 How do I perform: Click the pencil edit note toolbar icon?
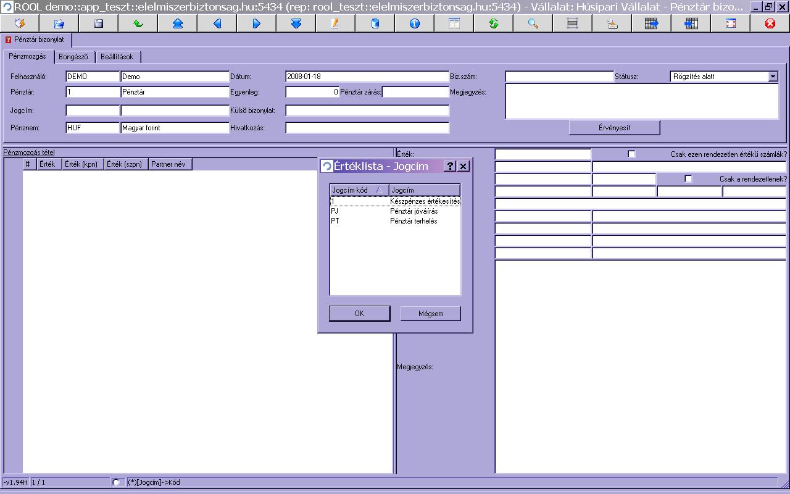pos(335,23)
